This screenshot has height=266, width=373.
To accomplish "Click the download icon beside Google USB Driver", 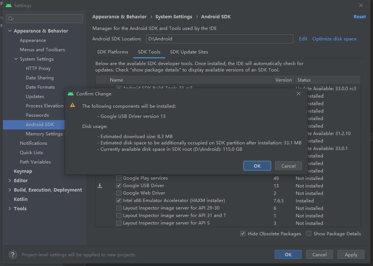I will (x=100, y=186).
